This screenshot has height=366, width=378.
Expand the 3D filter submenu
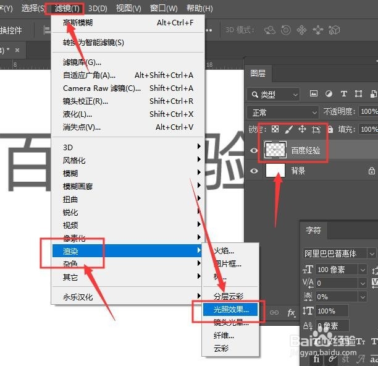[128, 147]
